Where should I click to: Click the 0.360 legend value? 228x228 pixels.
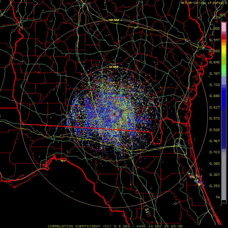point(215,164)
